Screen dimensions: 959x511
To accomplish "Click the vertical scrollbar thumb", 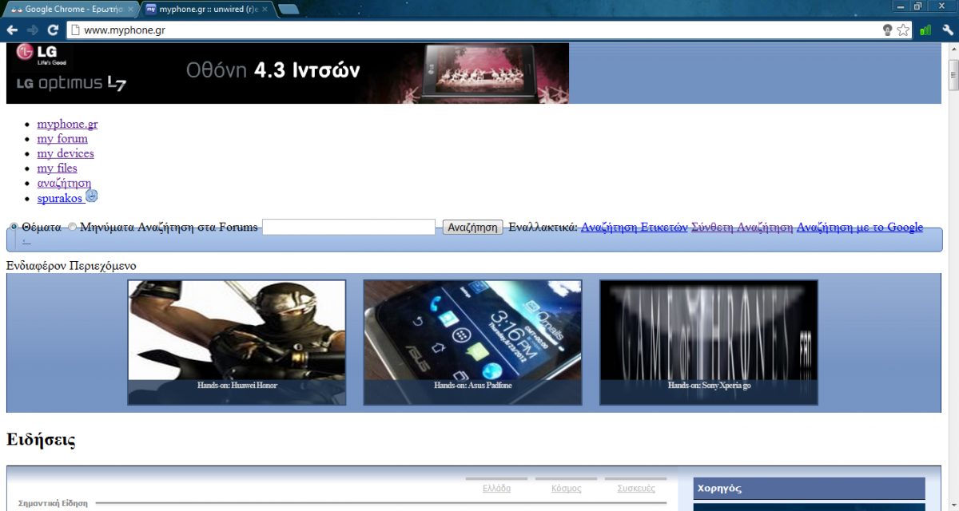I will (953, 76).
